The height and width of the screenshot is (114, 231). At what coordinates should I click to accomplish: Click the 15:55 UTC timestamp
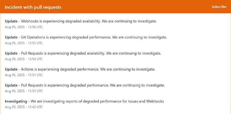click(x=24, y=43)
